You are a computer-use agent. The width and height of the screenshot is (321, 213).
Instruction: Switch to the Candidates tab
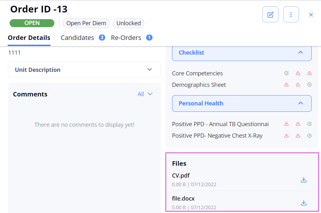83,38
